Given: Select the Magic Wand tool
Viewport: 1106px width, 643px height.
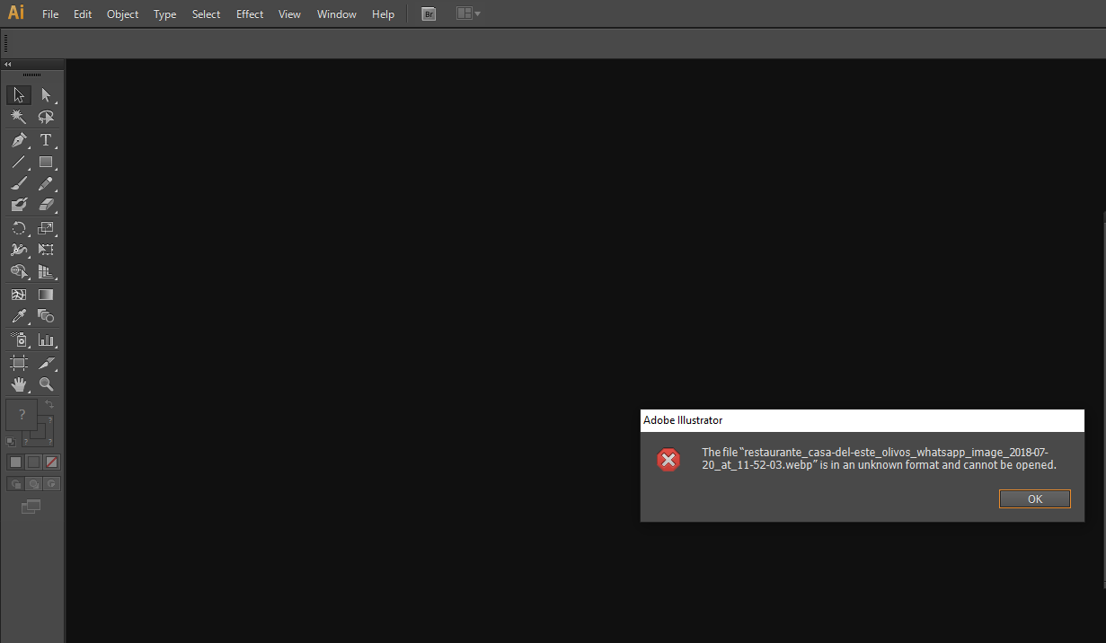Looking at the screenshot, I should tap(19, 117).
